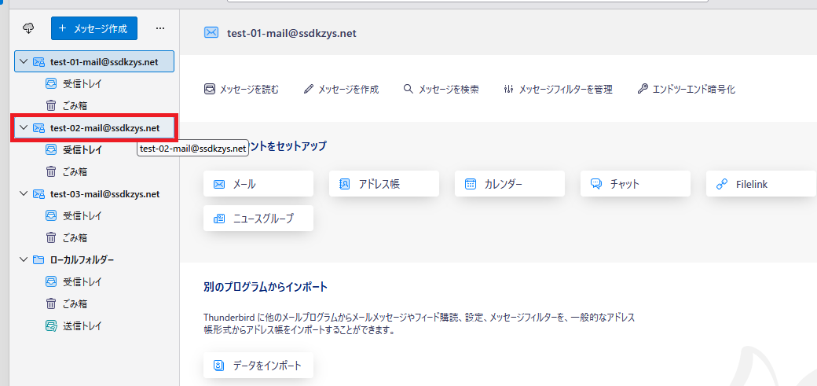Open the アドレス帳 setup card
The image size is (817, 386).
(383, 184)
